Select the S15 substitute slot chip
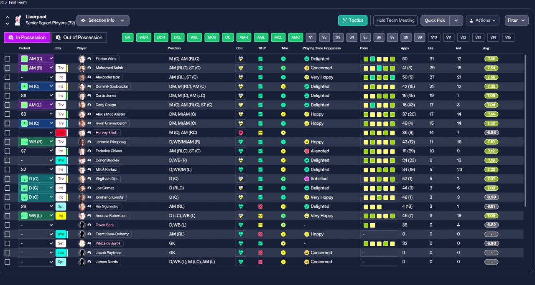 [x=508, y=38]
